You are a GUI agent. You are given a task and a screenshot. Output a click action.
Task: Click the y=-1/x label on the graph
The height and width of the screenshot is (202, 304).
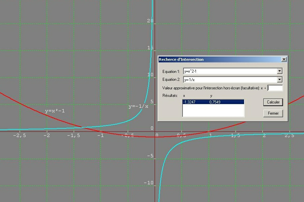pyautogui.click(x=138, y=106)
